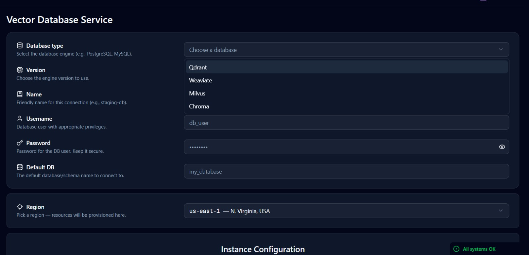Click the Username person icon
529x255 pixels.
pos(20,118)
